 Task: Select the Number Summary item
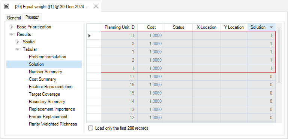[45, 72]
